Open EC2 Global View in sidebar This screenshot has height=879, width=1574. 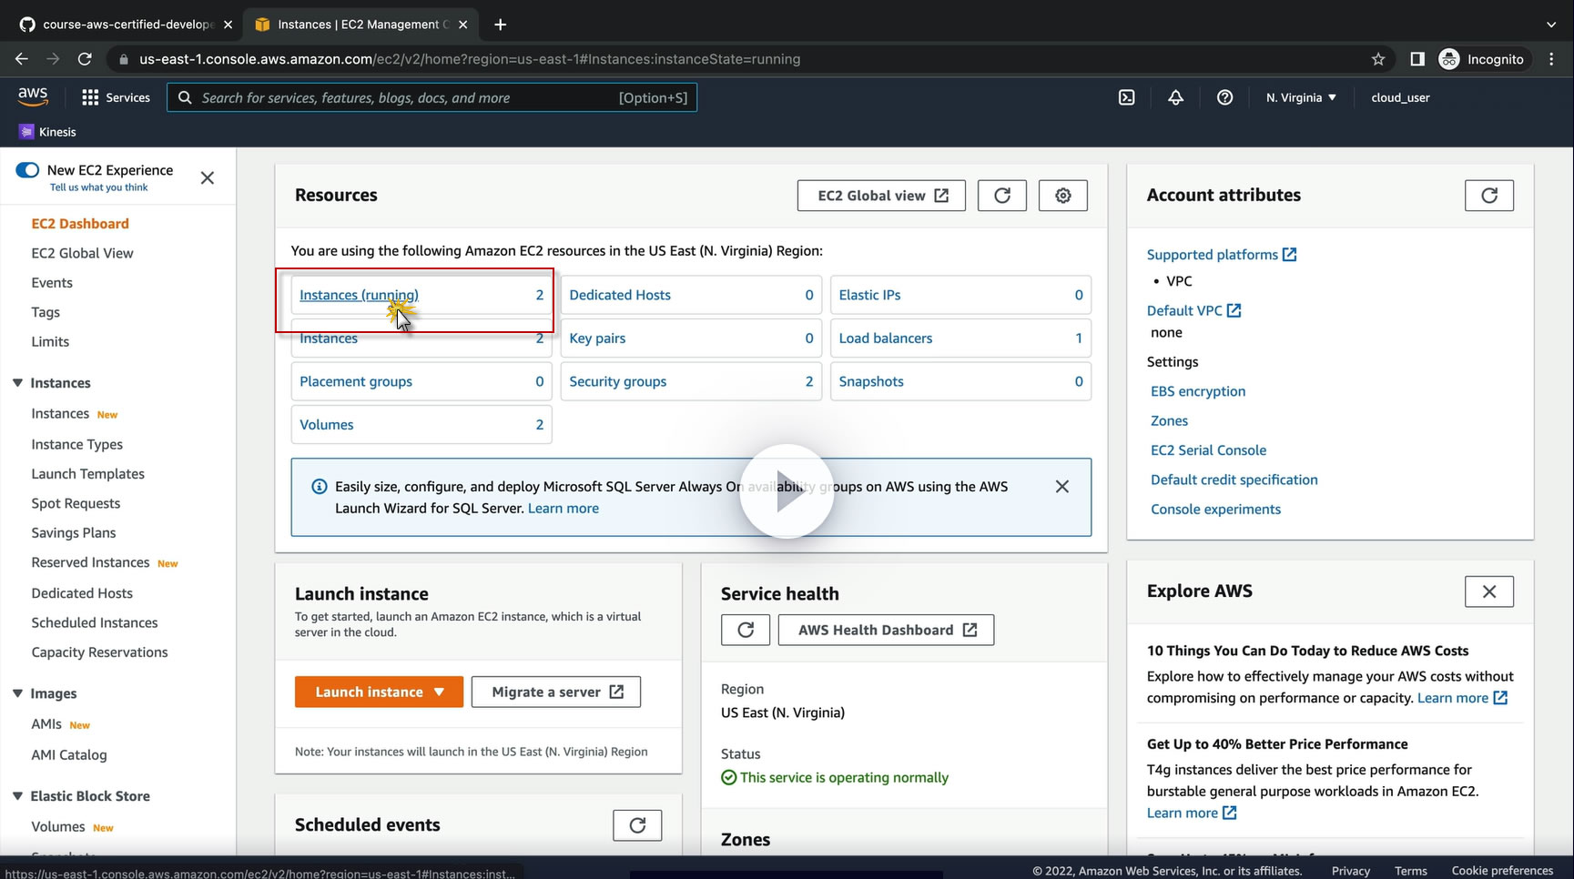82,253
